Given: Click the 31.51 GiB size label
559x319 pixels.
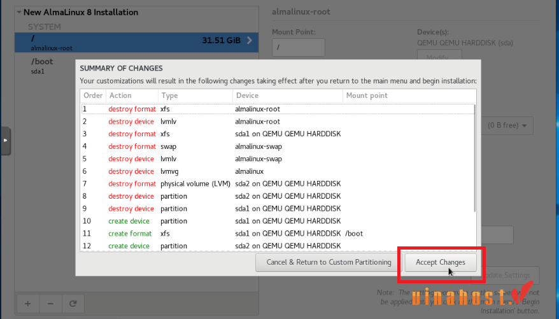Looking at the screenshot, I should click(222, 41).
